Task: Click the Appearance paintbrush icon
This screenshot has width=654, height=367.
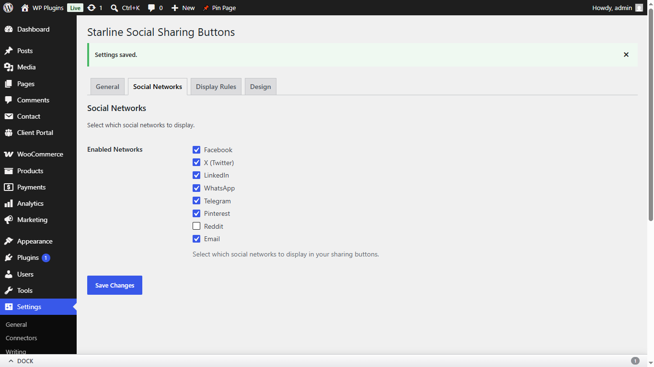Action: (x=9, y=241)
